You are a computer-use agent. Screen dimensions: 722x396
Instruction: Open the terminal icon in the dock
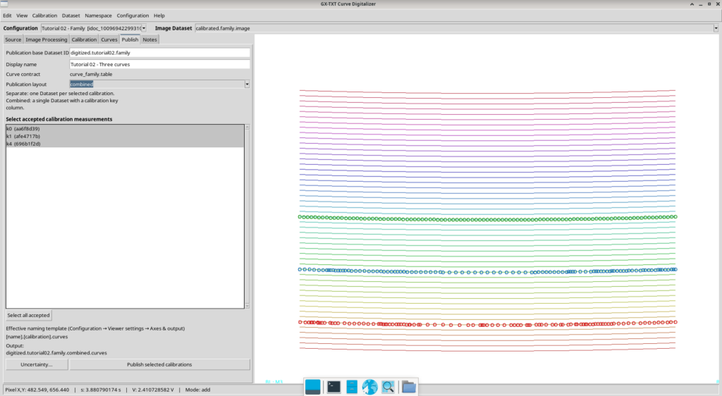point(334,387)
